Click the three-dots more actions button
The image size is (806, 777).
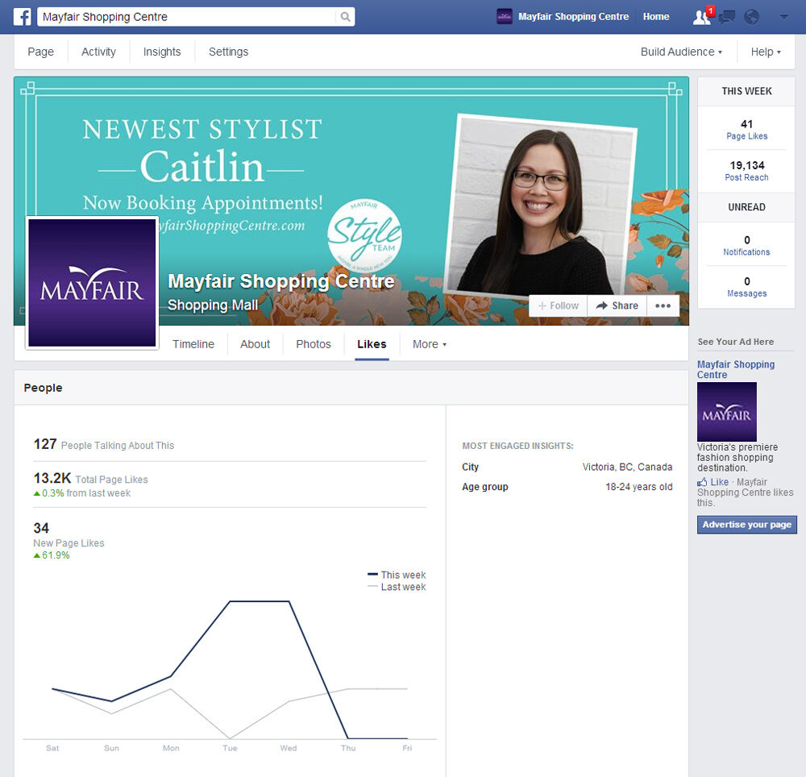click(663, 305)
